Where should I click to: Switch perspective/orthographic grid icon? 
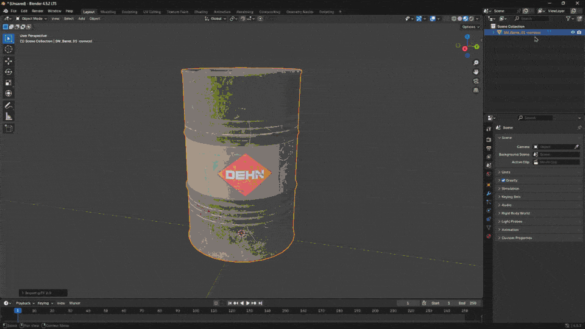click(476, 90)
